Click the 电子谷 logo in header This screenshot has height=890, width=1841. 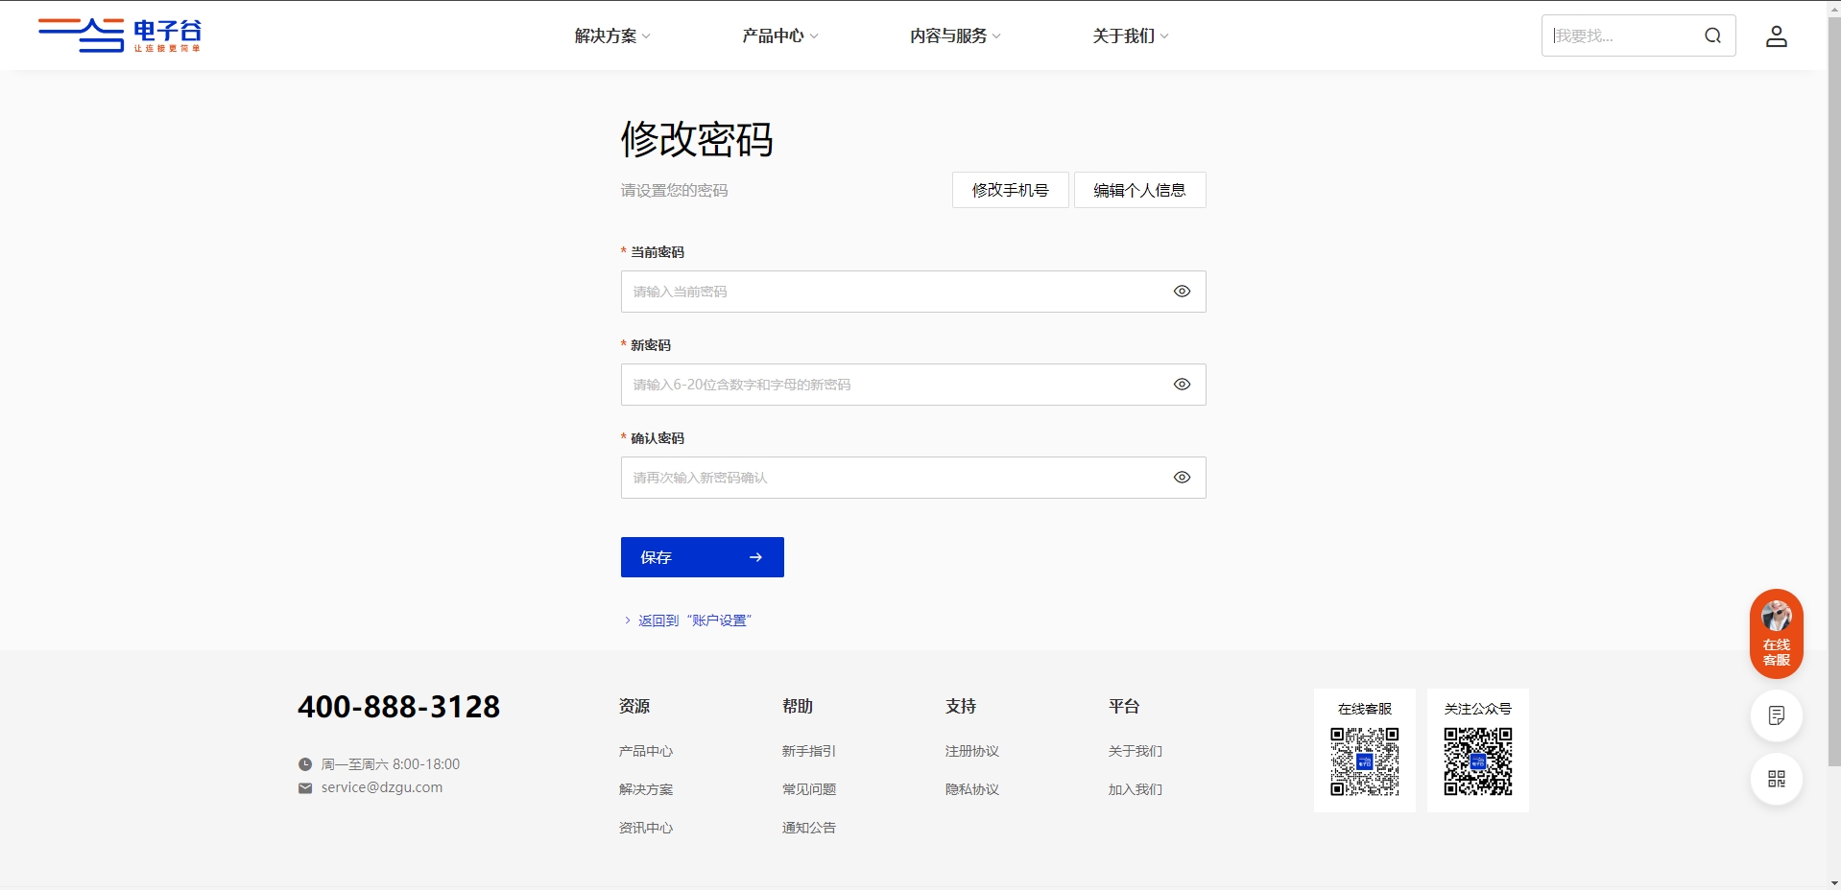point(120,35)
